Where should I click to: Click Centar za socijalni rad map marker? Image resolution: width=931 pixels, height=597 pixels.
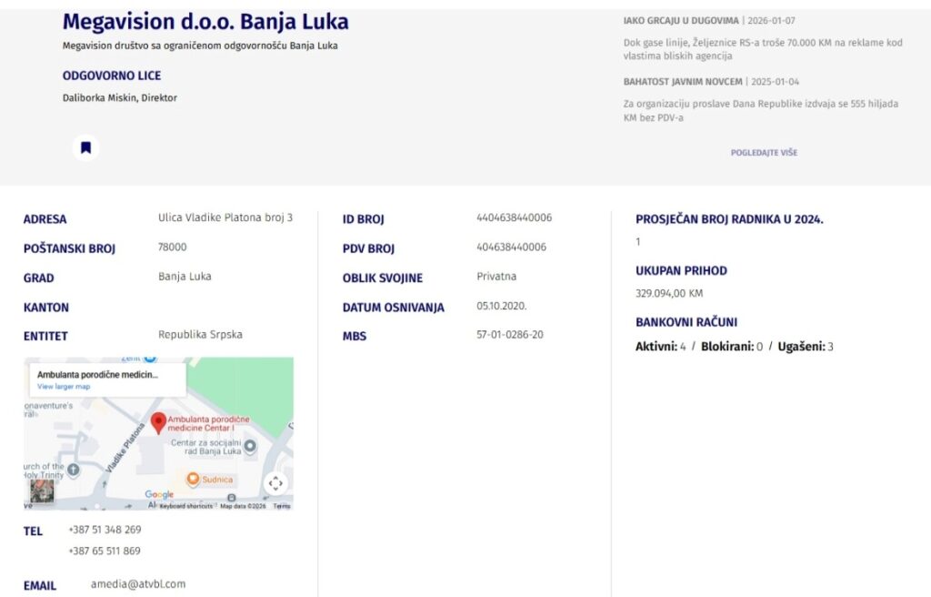[x=250, y=446]
